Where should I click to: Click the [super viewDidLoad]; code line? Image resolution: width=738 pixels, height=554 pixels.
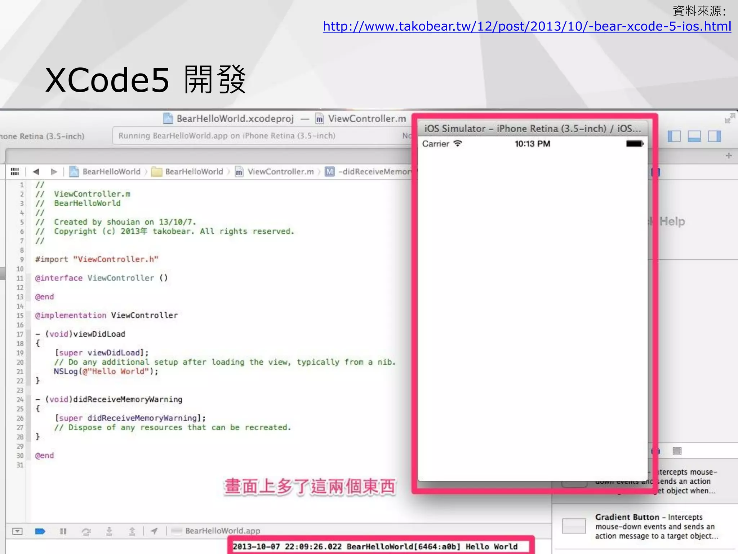(102, 353)
